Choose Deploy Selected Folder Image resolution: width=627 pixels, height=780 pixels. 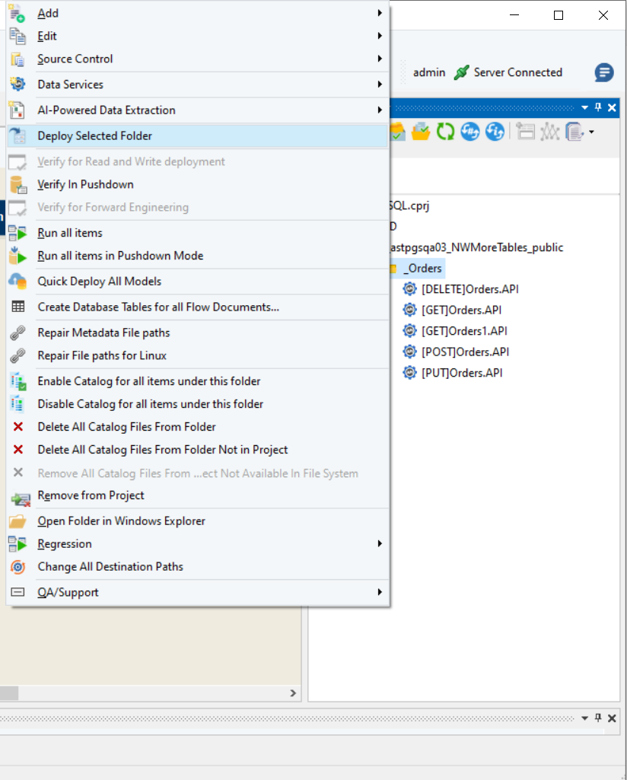[x=94, y=136]
